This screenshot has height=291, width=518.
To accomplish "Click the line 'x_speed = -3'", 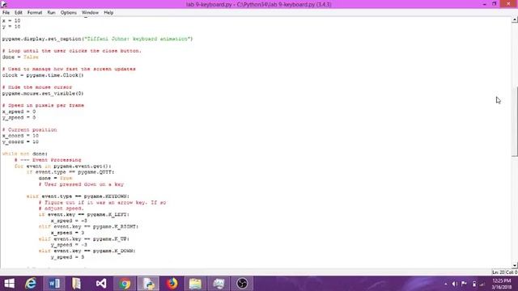I will (69, 221).
